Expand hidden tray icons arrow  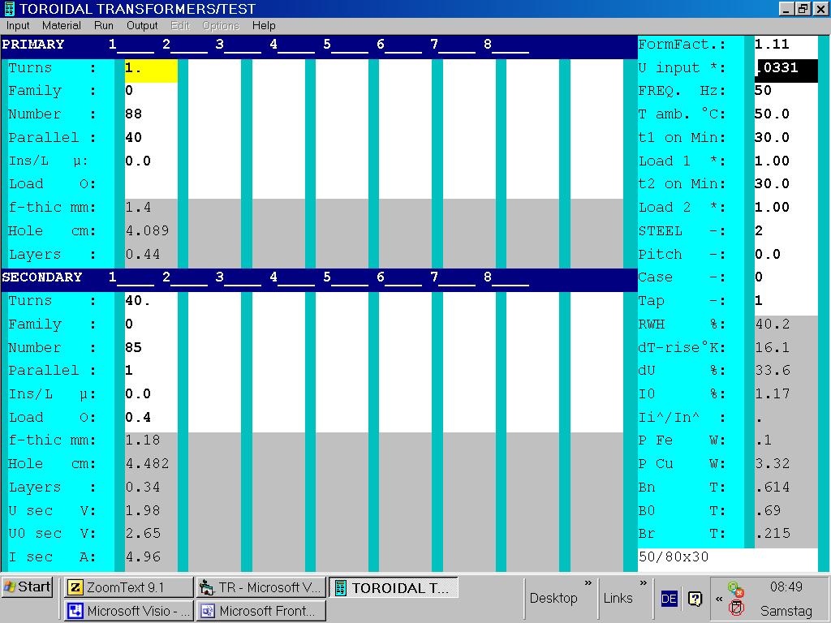719,599
